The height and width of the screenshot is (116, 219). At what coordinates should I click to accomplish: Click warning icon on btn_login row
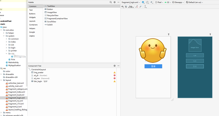tap(114, 81)
